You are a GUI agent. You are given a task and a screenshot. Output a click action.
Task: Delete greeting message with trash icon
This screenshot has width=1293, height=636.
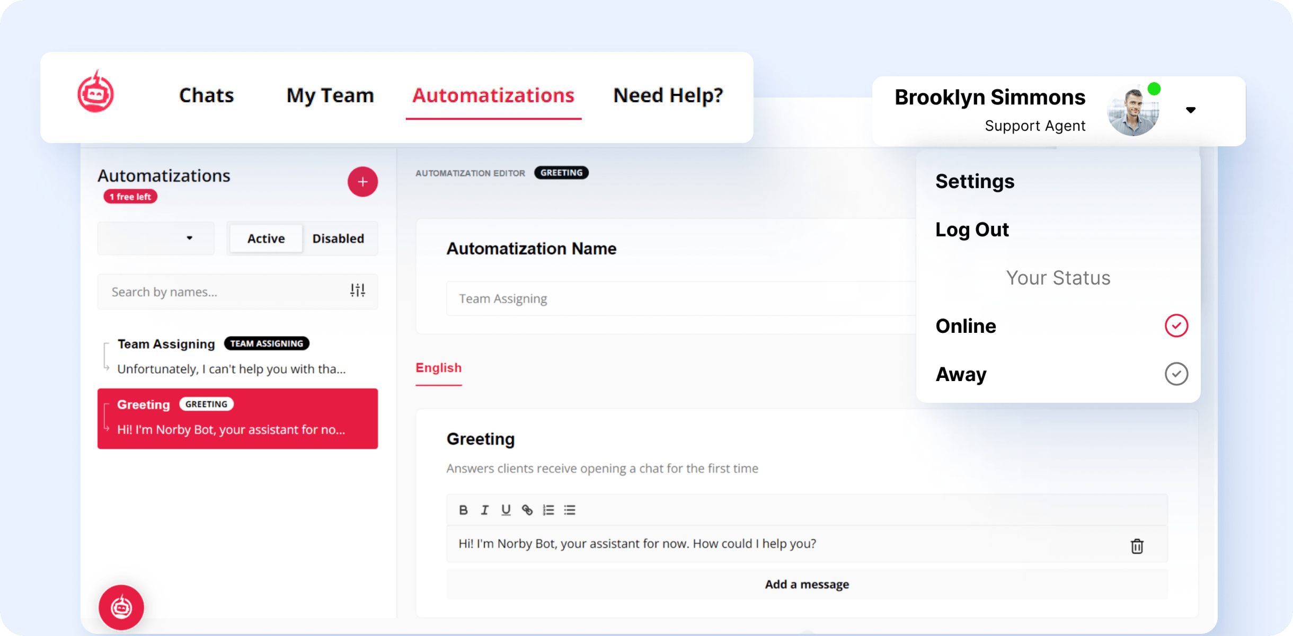[x=1137, y=546]
